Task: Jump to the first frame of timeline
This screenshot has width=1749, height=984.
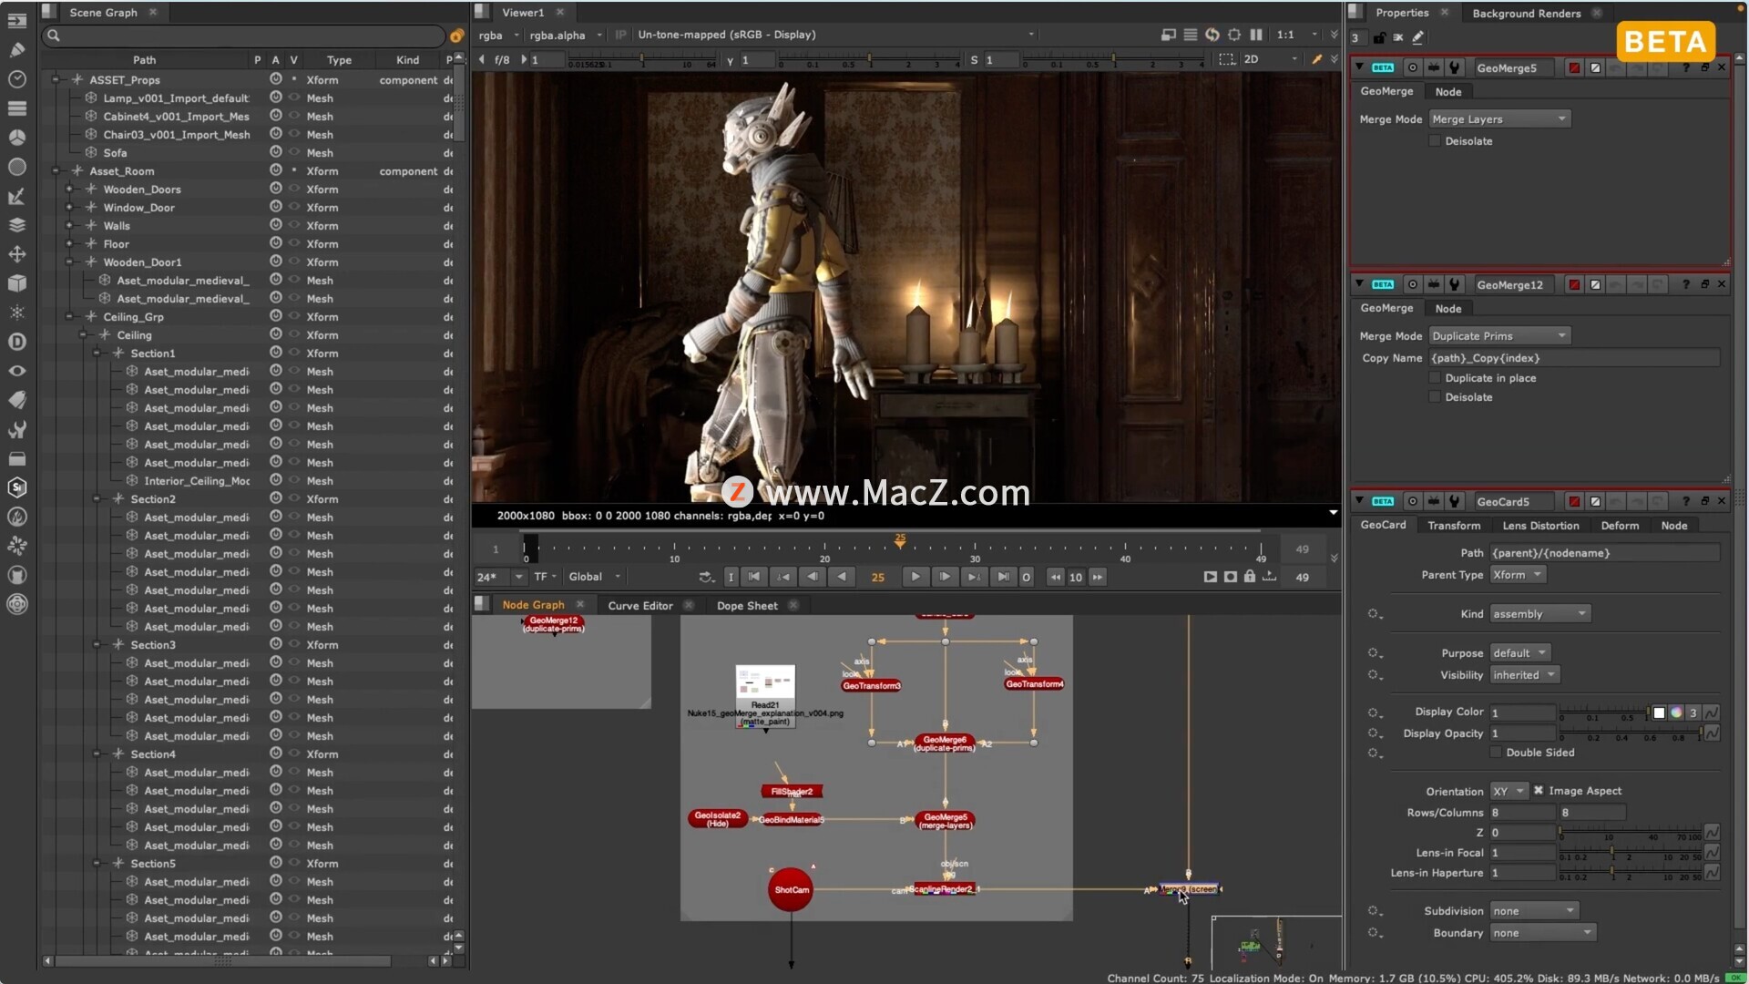Action: tap(753, 577)
